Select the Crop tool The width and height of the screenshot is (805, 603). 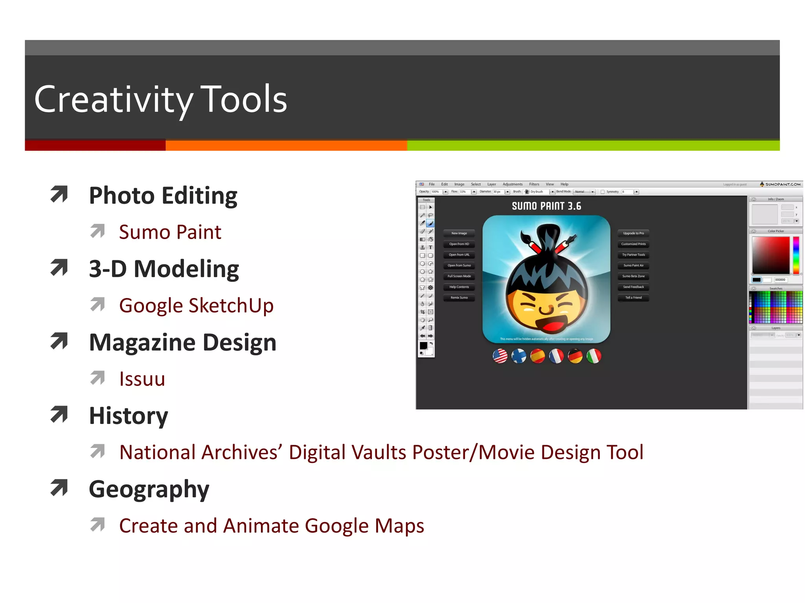click(423, 312)
